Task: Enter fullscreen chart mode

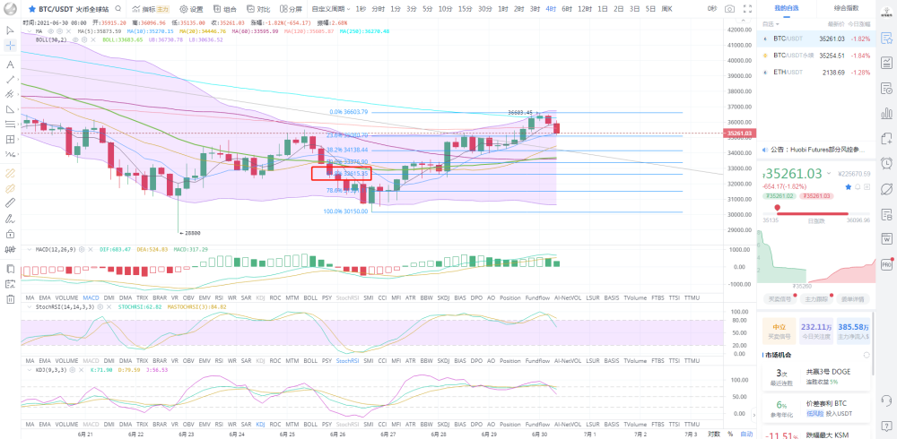Action: (746, 9)
